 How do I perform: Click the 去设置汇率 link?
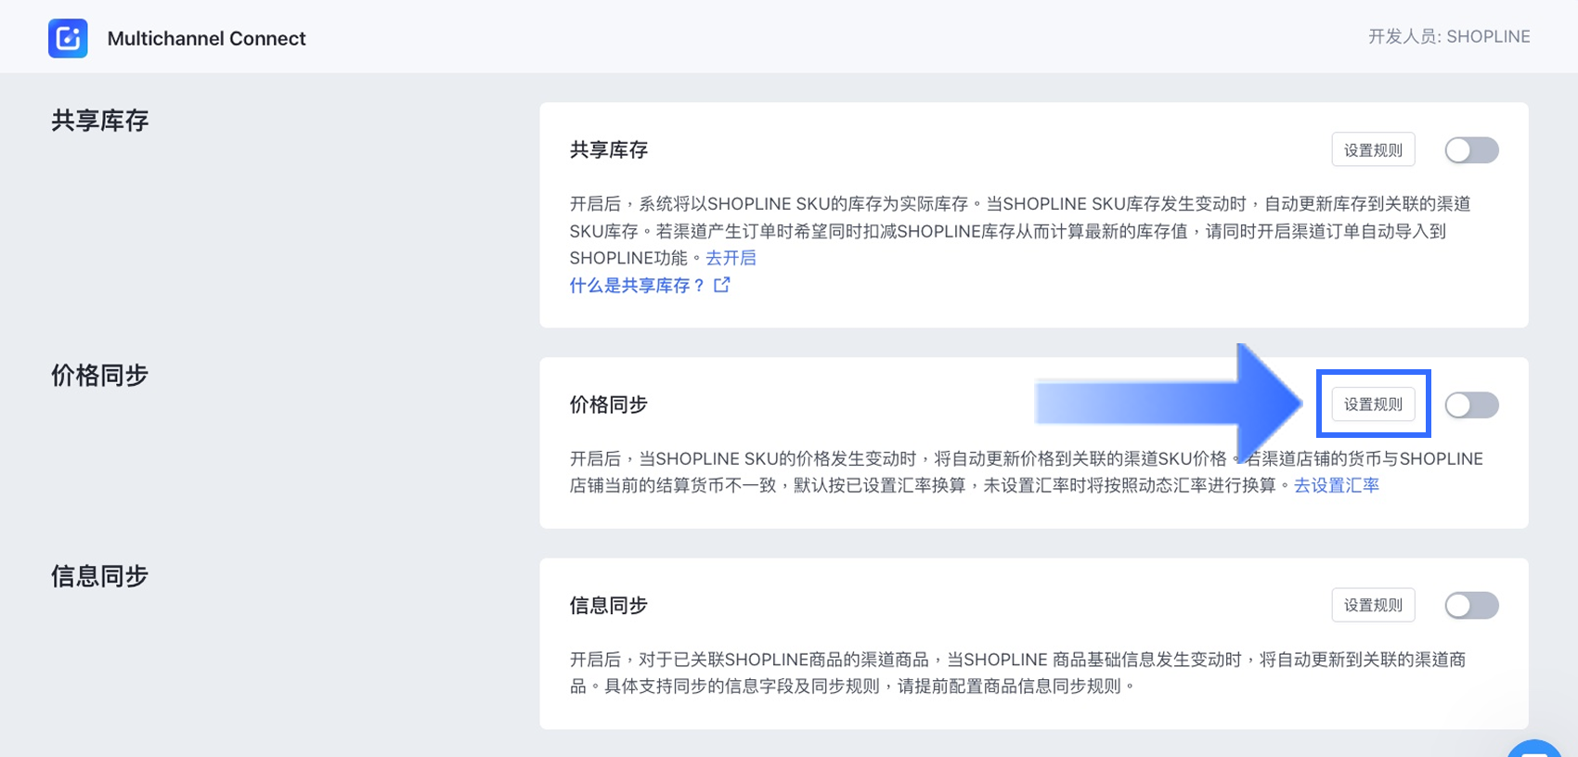[x=1337, y=485]
